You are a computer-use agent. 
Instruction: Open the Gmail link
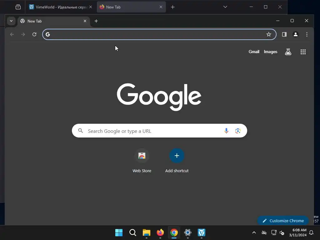coord(254,52)
